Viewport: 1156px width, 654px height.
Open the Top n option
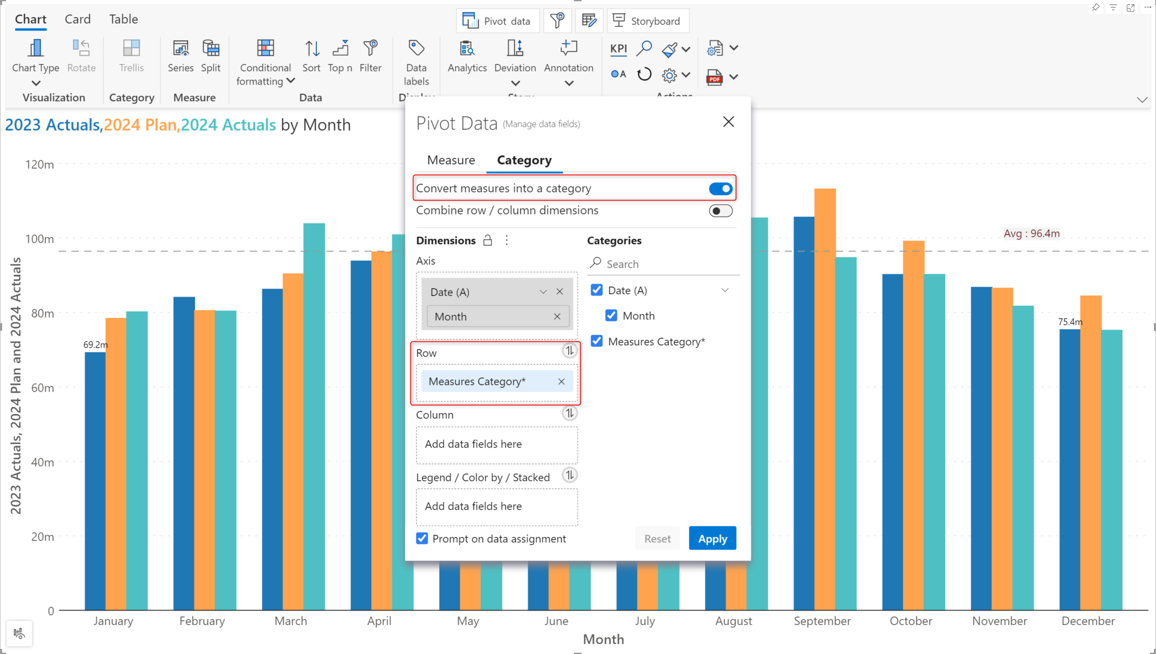coord(340,56)
